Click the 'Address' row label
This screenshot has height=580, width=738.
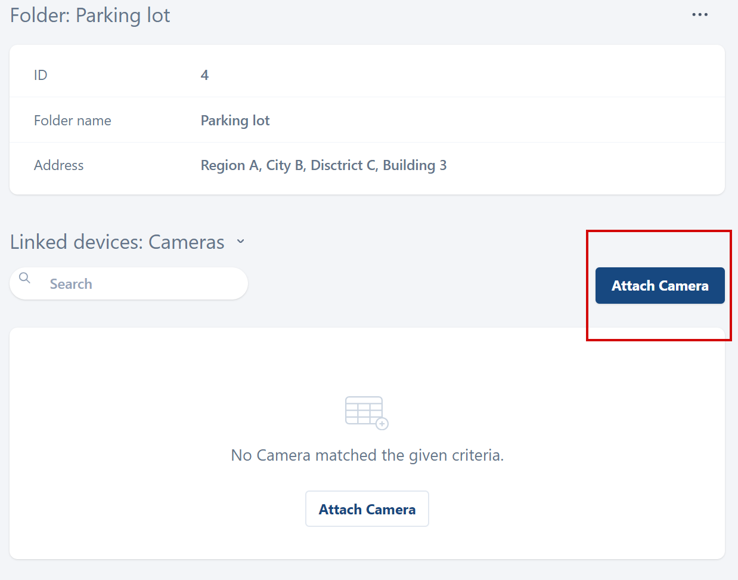[x=58, y=165]
